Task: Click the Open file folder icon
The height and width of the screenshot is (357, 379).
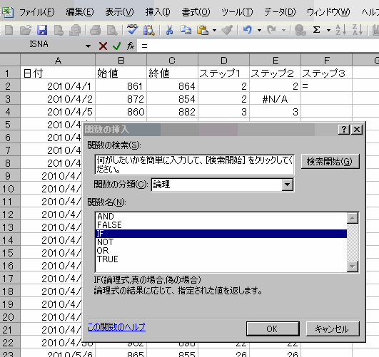Action: click(26, 30)
